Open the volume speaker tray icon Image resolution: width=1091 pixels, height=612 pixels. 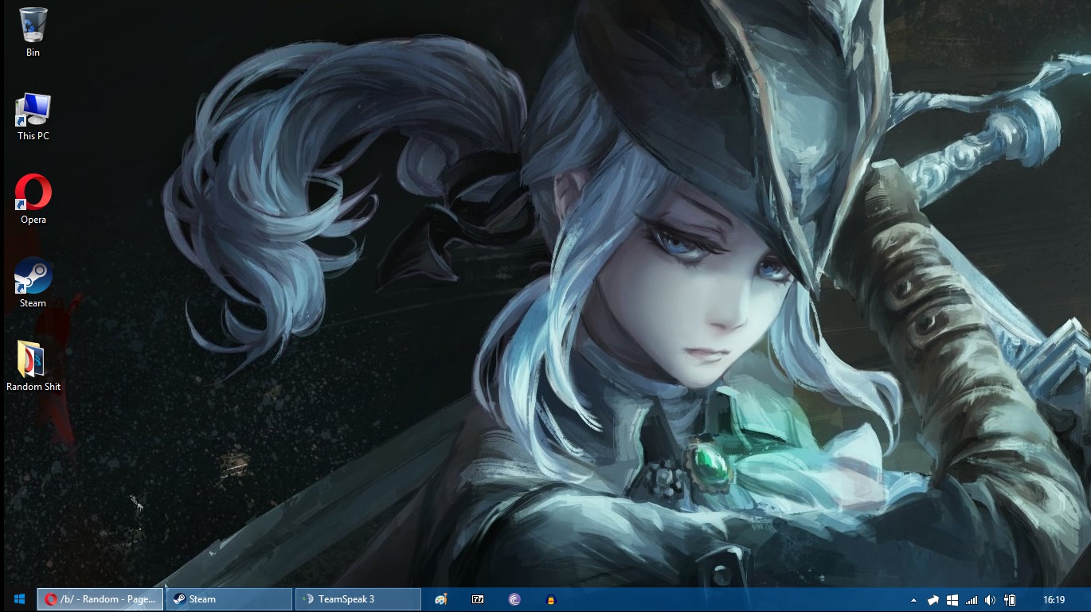click(991, 599)
